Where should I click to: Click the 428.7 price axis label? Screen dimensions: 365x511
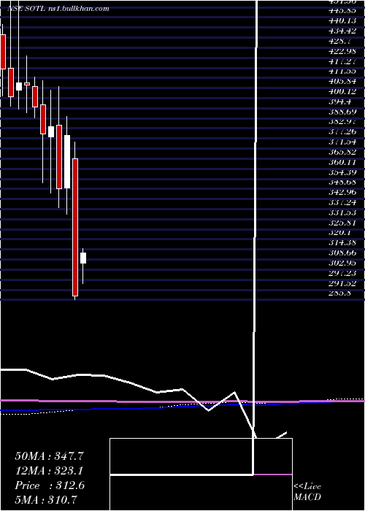pyautogui.click(x=339, y=41)
